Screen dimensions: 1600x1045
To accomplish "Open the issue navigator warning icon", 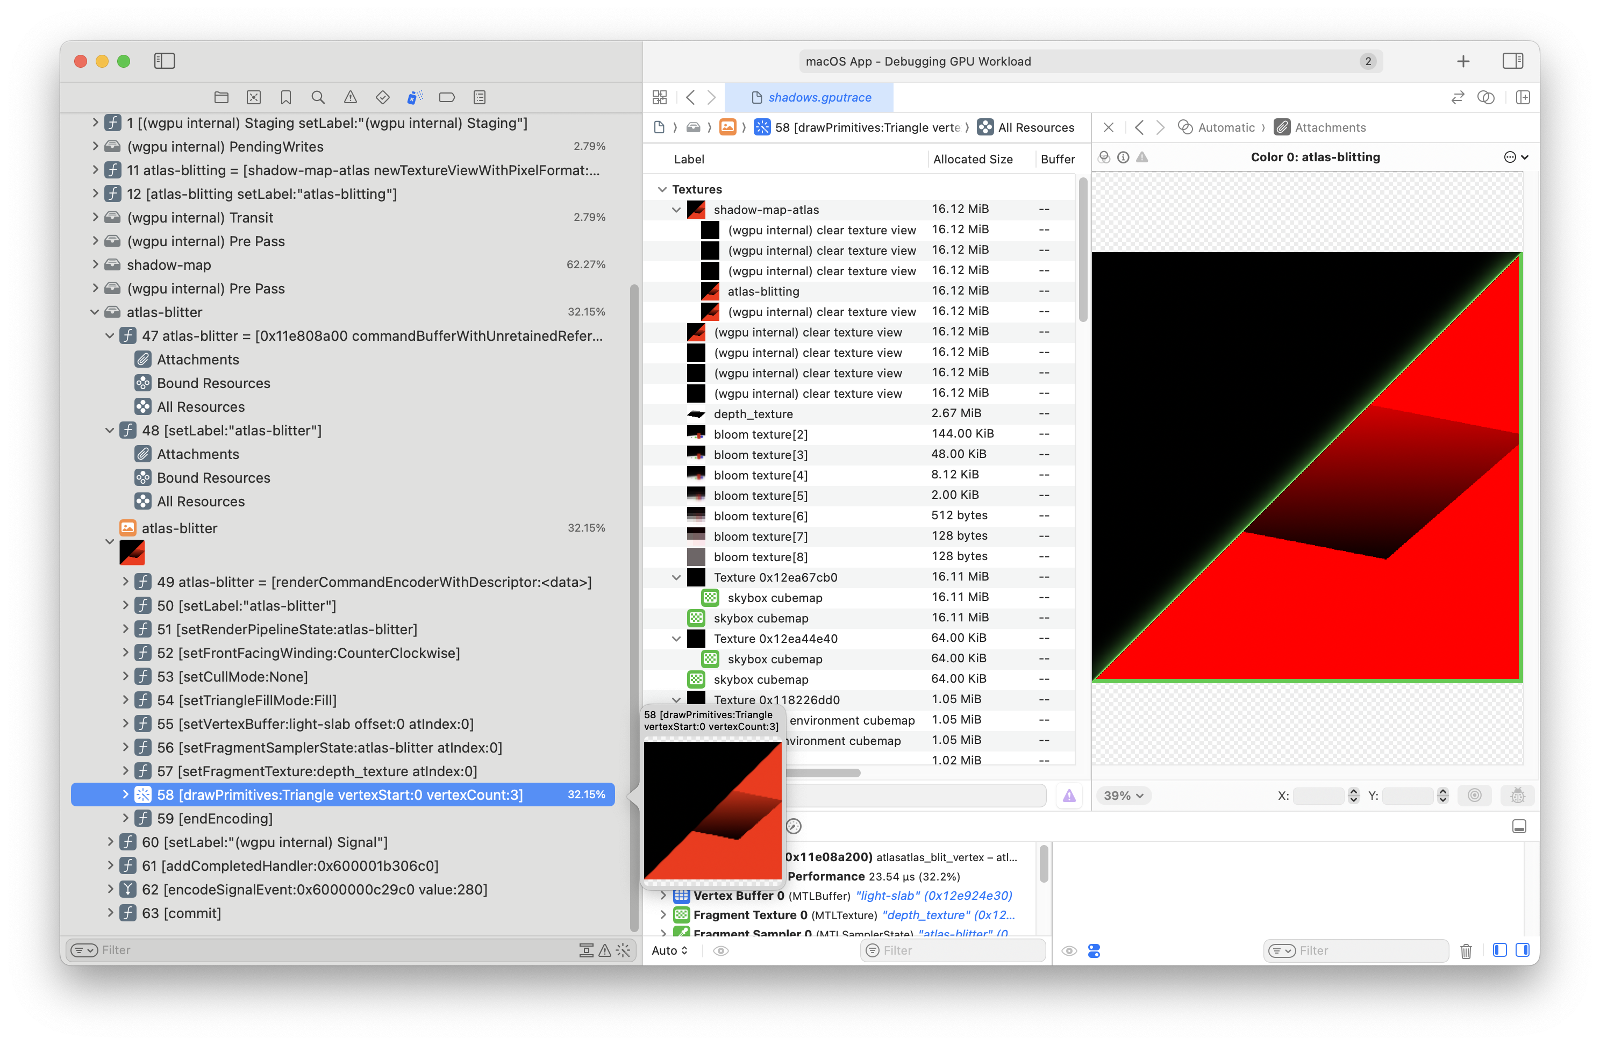I will click(x=350, y=97).
